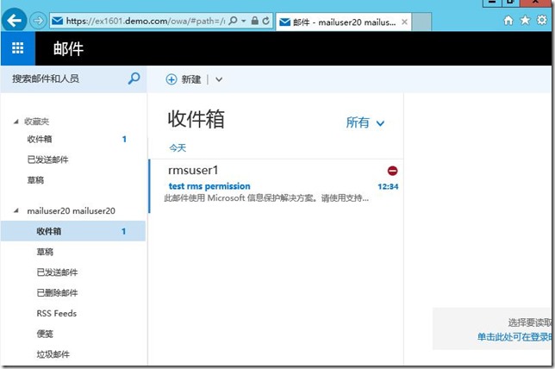Click the test rms permission subject
The image size is (555, 369).
click(x=209, y=186)
